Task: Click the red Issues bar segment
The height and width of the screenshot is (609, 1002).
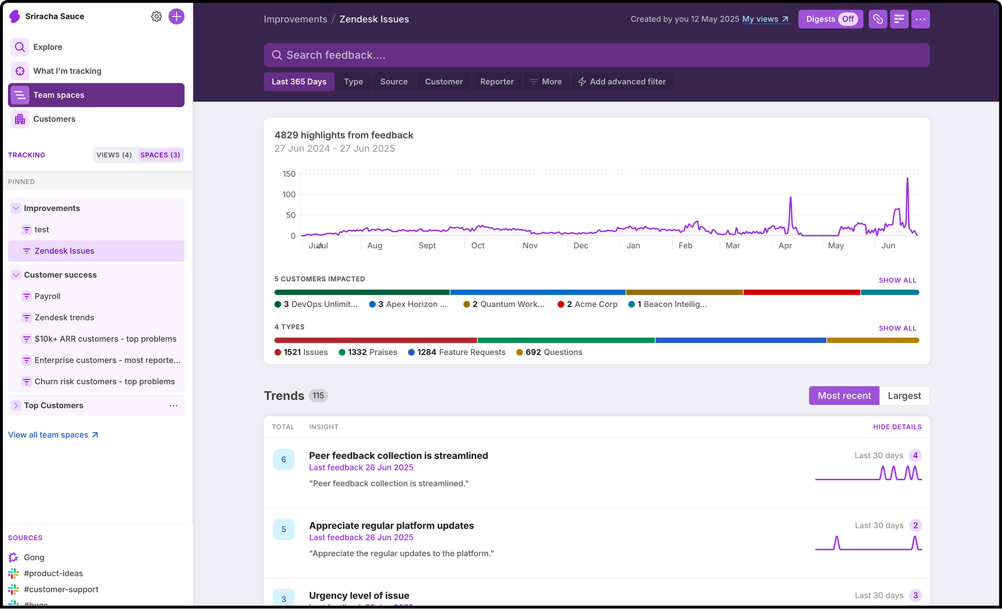Action: pyautogui.click(x=376, y=340)
